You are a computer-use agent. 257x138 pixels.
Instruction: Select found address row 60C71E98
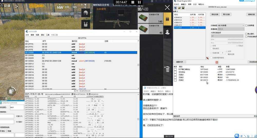tap(189, 28)
